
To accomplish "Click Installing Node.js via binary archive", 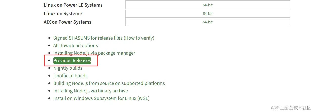I will [90, 91].
